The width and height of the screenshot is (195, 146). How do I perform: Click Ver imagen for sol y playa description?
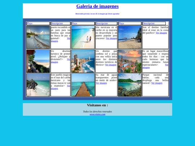pos(111,65)
